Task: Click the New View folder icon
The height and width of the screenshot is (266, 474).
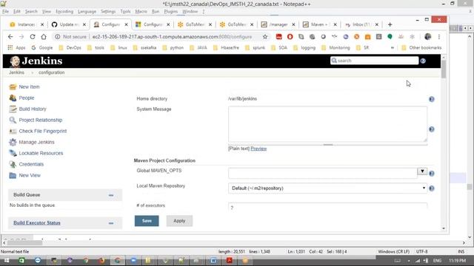Action: (x=13, y=176)
